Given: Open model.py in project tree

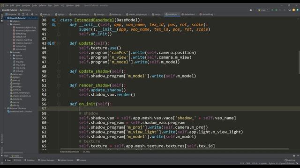Looking at the screenshot, I should pos(15,86).
